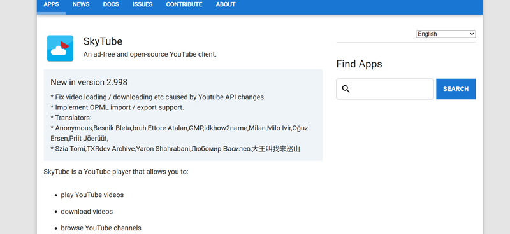This screenshot has width=510, height=234.
Task: Click the 'Find Apps' heading
Action: pos(359,64)
